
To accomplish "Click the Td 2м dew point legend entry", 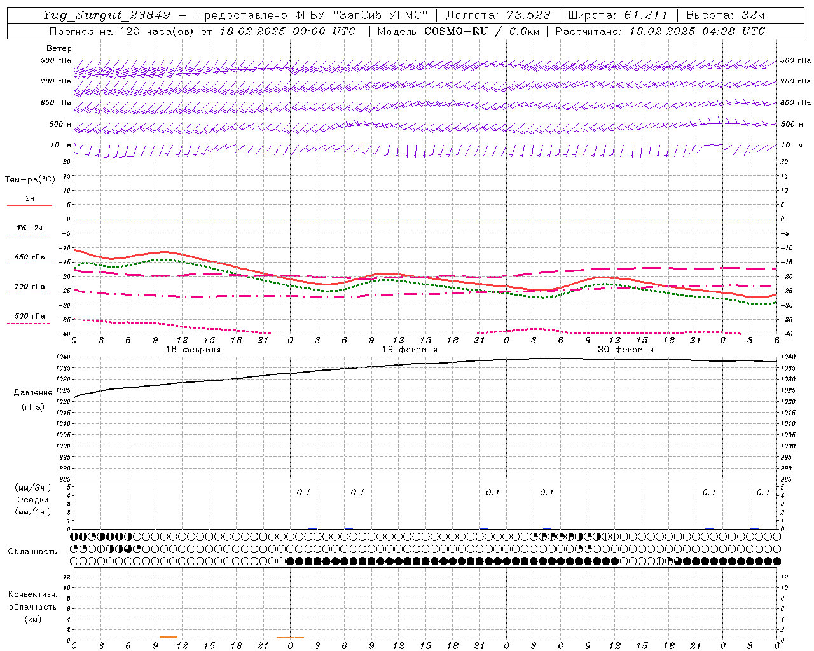I will click(x=30, y=228).
